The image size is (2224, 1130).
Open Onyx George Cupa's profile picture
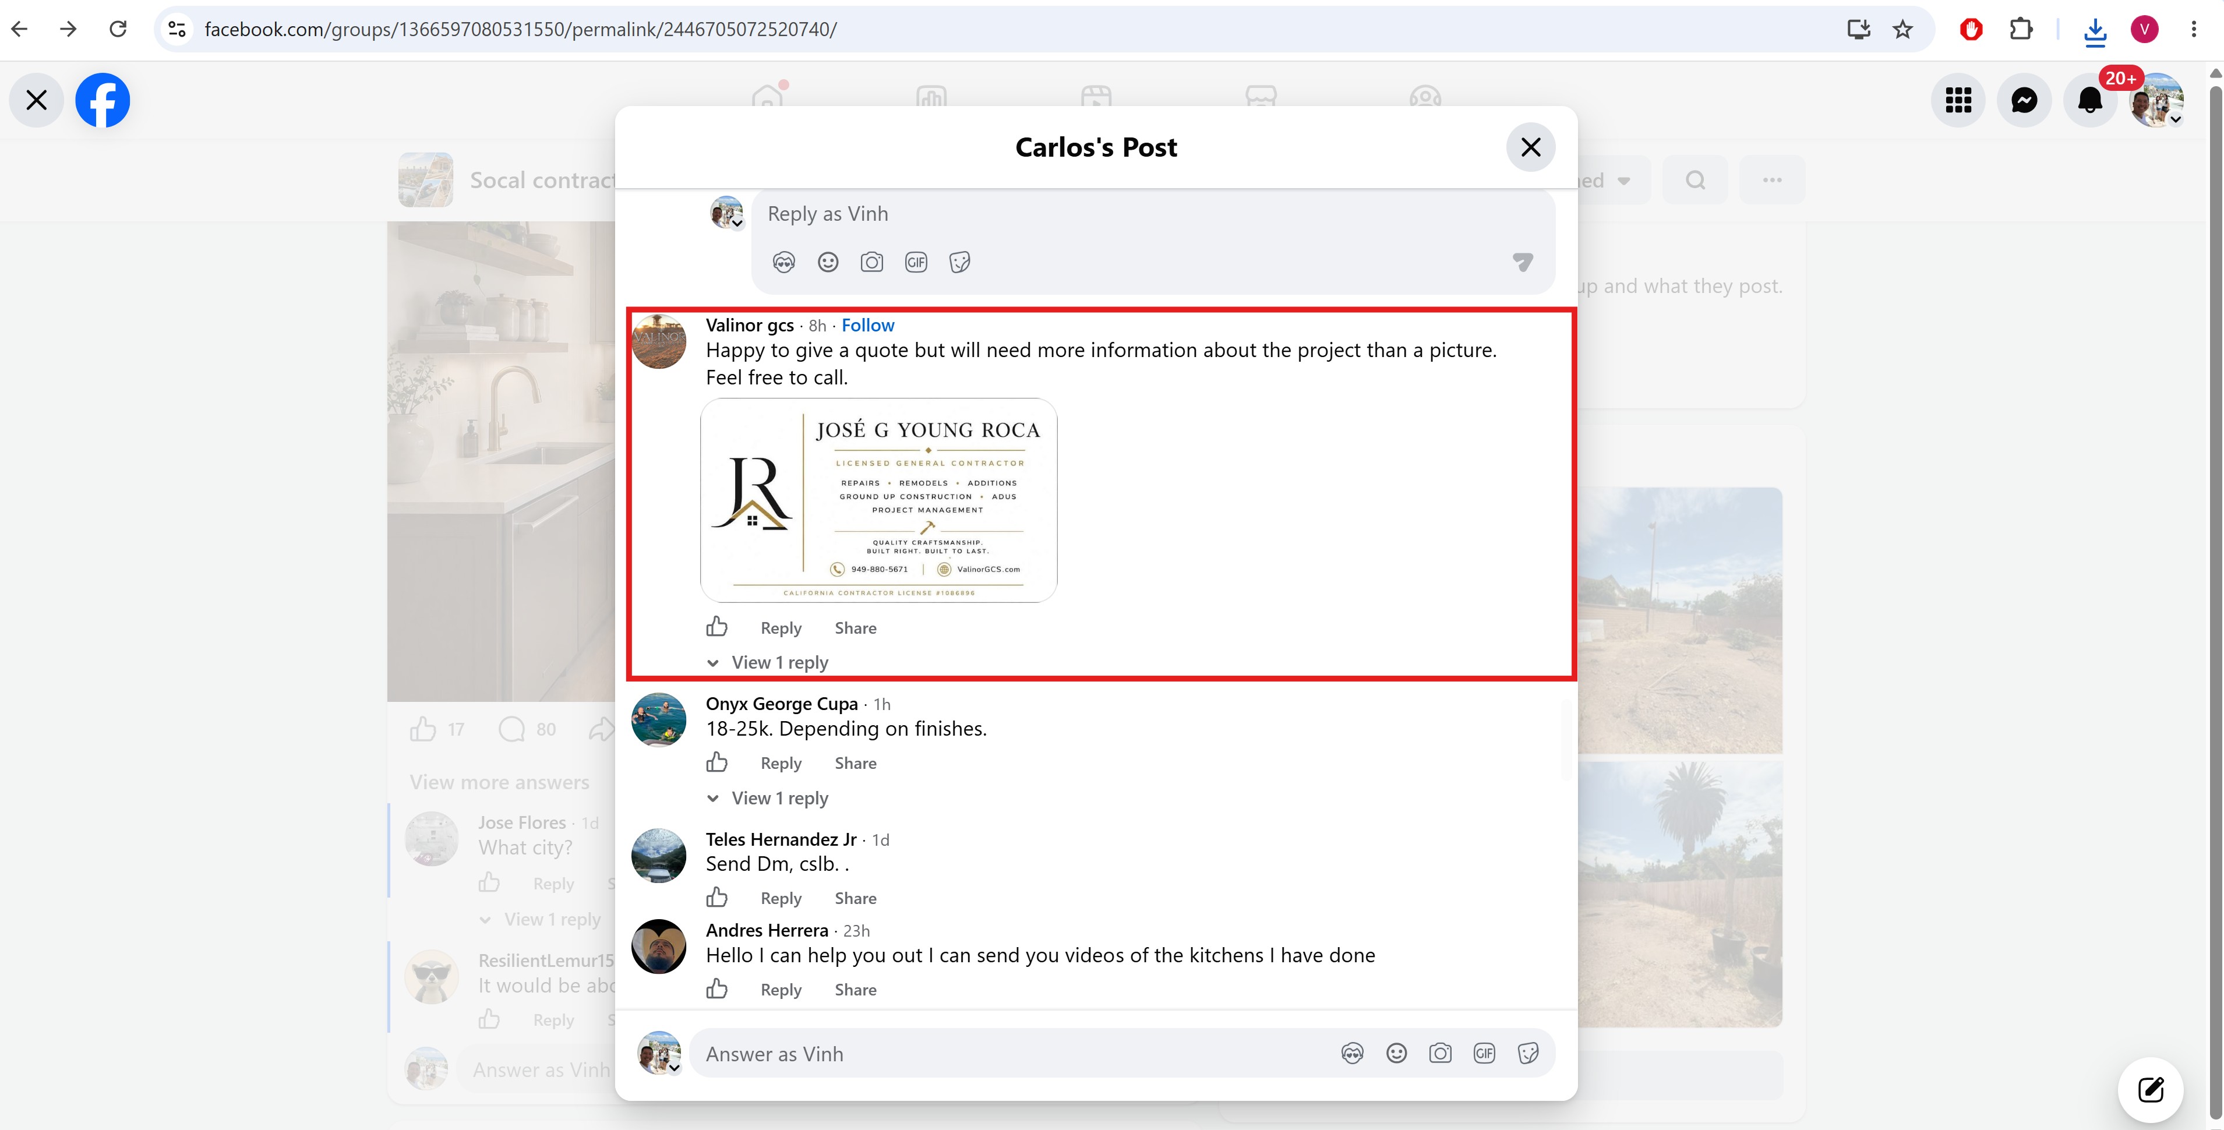[659, 720]
